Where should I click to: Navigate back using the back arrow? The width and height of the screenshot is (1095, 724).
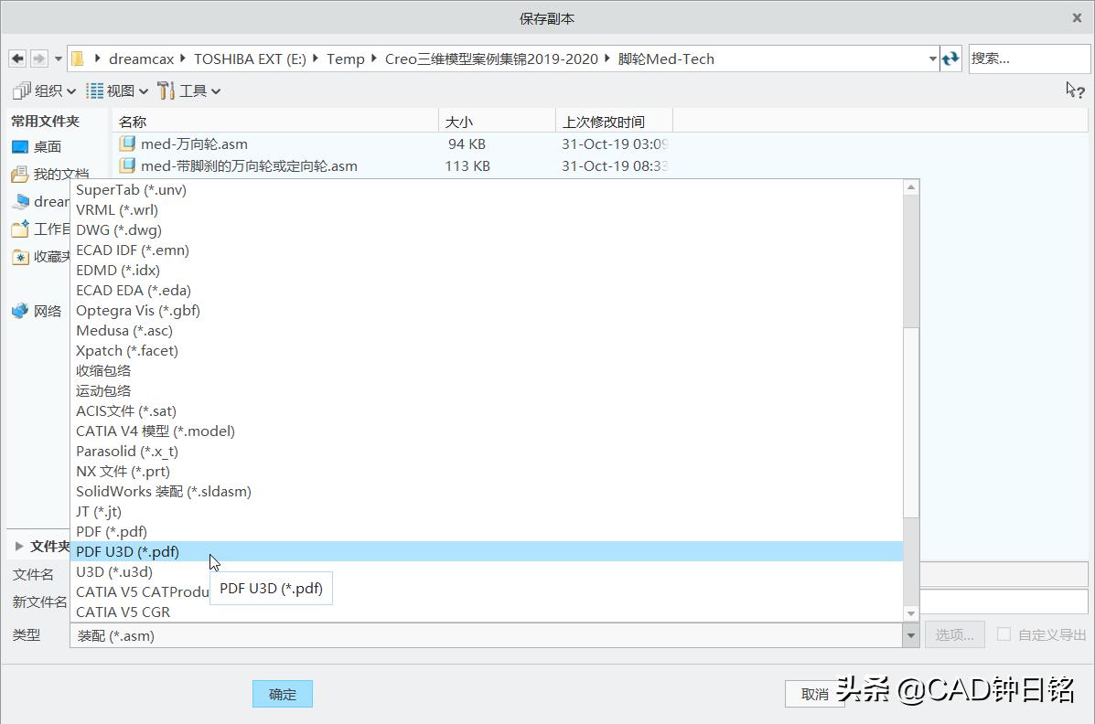(16, 58)
